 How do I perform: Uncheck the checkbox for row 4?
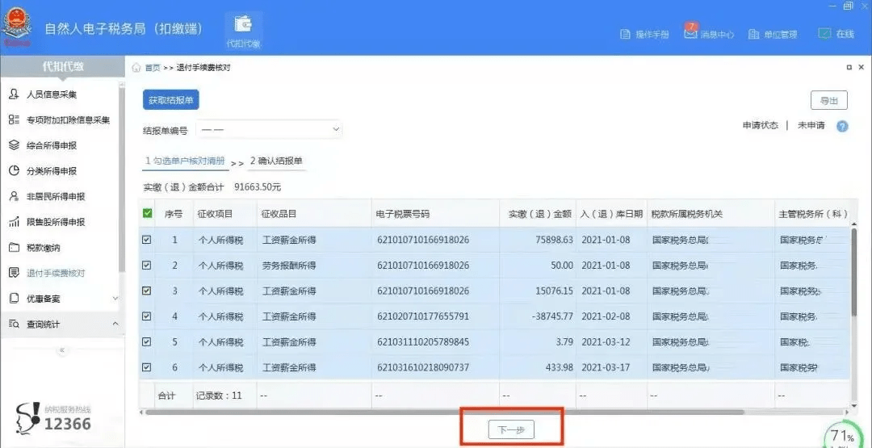click(x=147, y=316)
